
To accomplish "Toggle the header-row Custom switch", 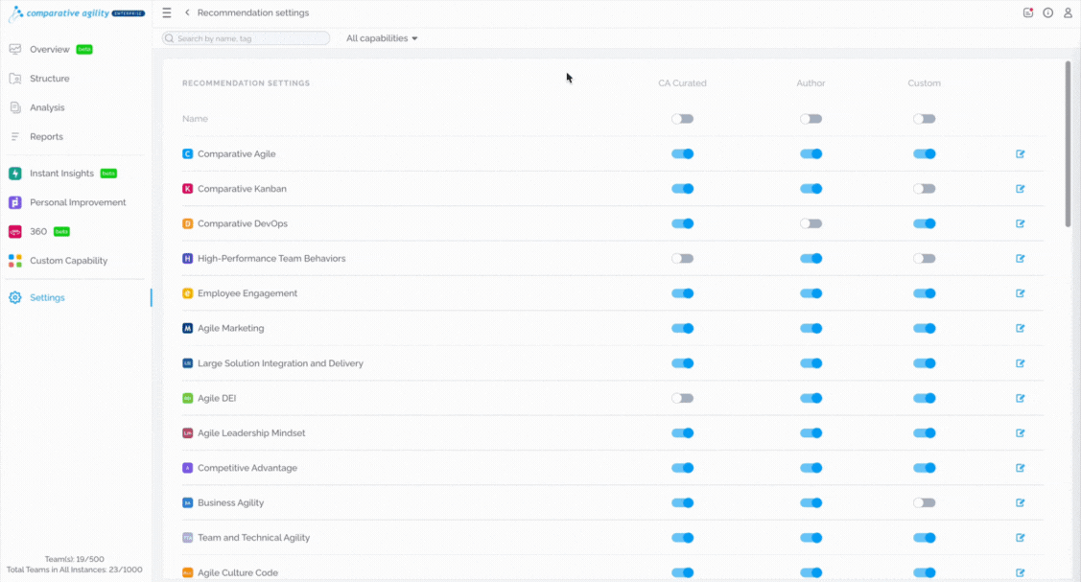I will pyautogui.click(x=925, y=119).
